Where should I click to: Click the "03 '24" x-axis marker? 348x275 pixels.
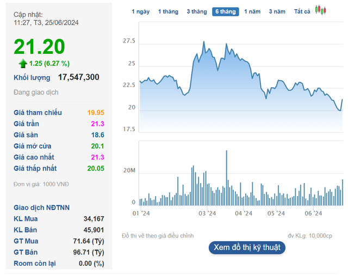[207, 213]
